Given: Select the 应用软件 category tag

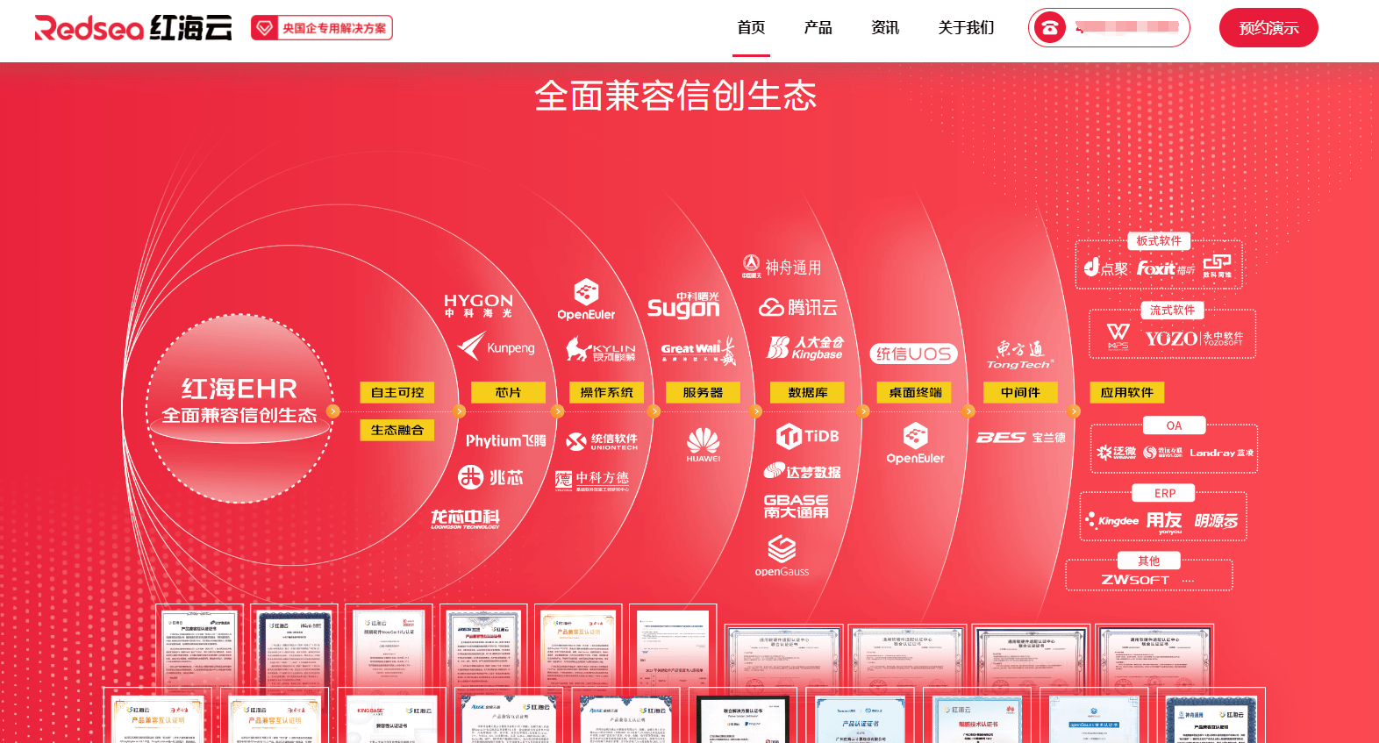Looking at the screenshot, I should 1127,392.
